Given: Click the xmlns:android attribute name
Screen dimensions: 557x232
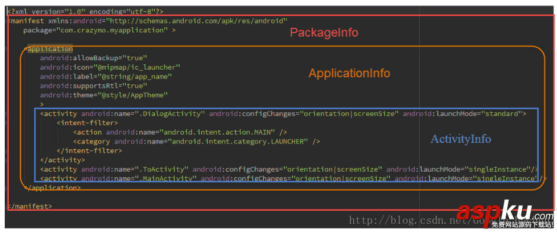Looking at the screenshot, I should click(75, 21).
